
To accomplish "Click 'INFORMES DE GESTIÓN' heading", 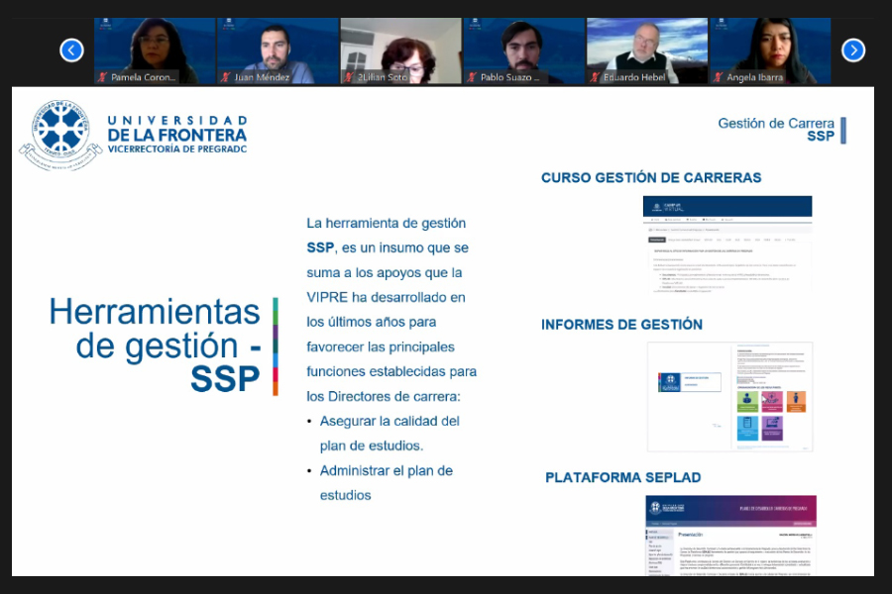I will [x=621, y=325].
